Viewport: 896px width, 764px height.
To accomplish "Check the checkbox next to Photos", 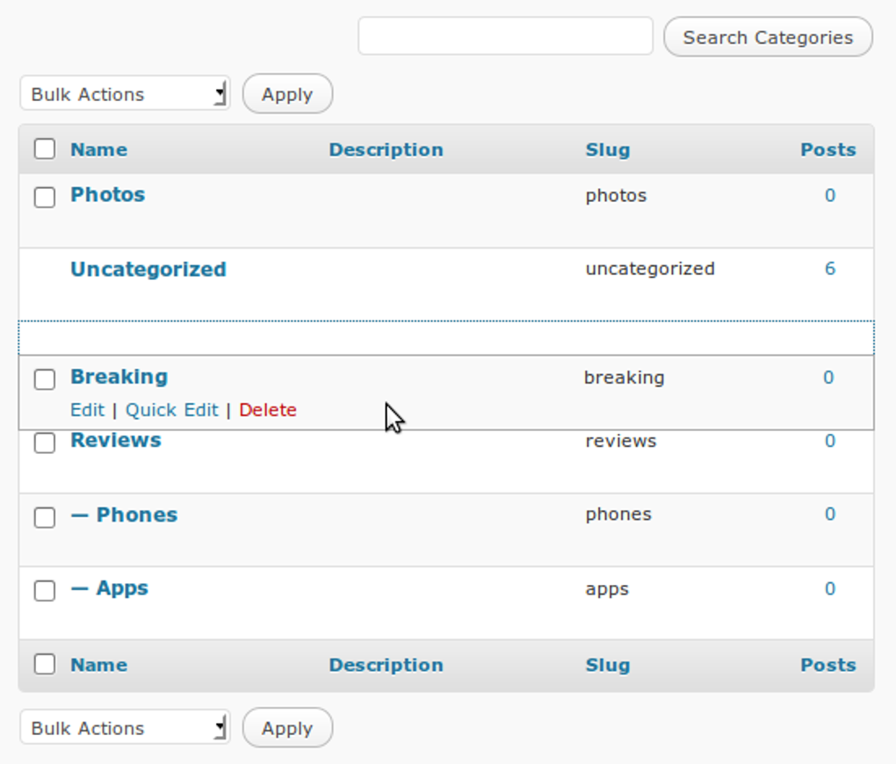I will point(44,198).
